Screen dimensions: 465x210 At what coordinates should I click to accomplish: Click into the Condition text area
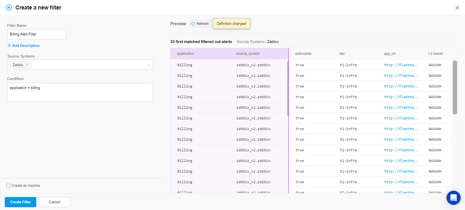pyautogui.click(x=80, y=92)
